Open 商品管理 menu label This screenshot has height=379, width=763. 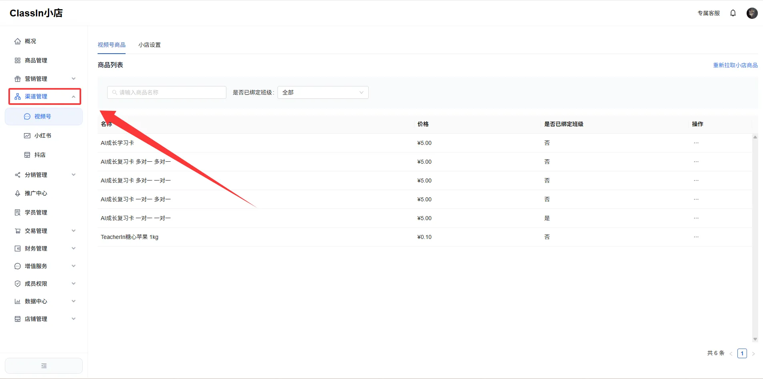coord(36,60)
